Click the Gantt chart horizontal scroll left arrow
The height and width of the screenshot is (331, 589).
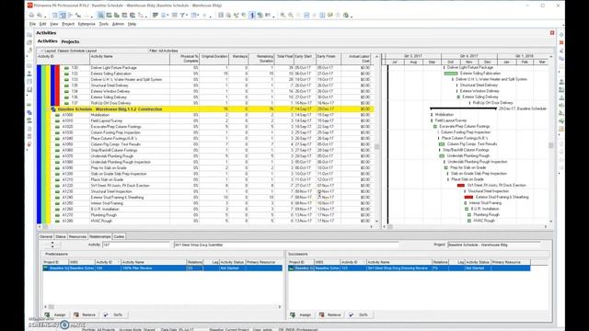[x=384, y=227]
